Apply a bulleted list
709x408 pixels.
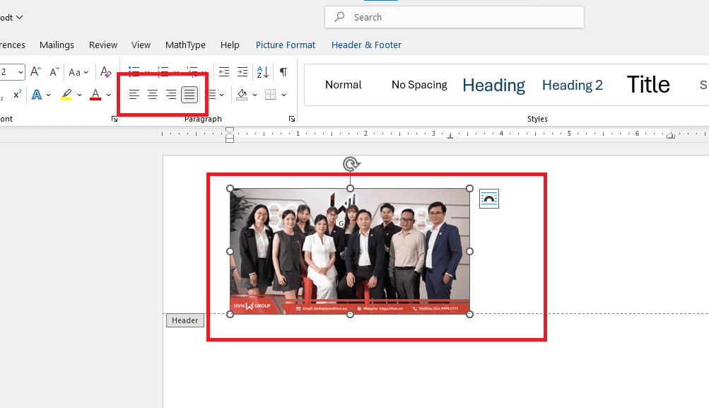[134, 70]
